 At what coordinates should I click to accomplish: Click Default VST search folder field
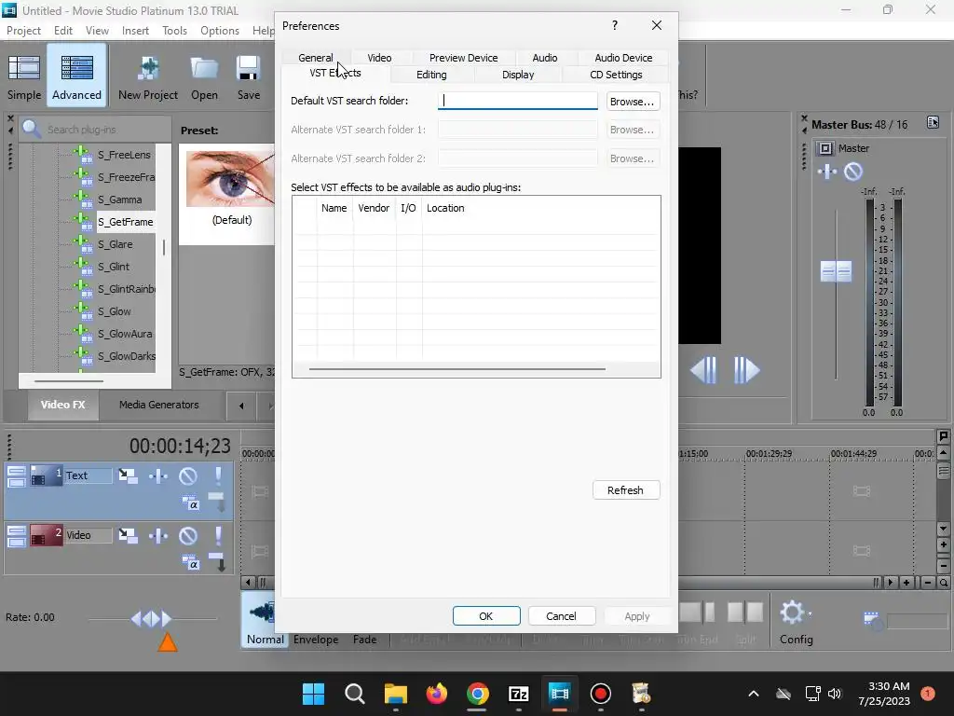pos(517,101)
